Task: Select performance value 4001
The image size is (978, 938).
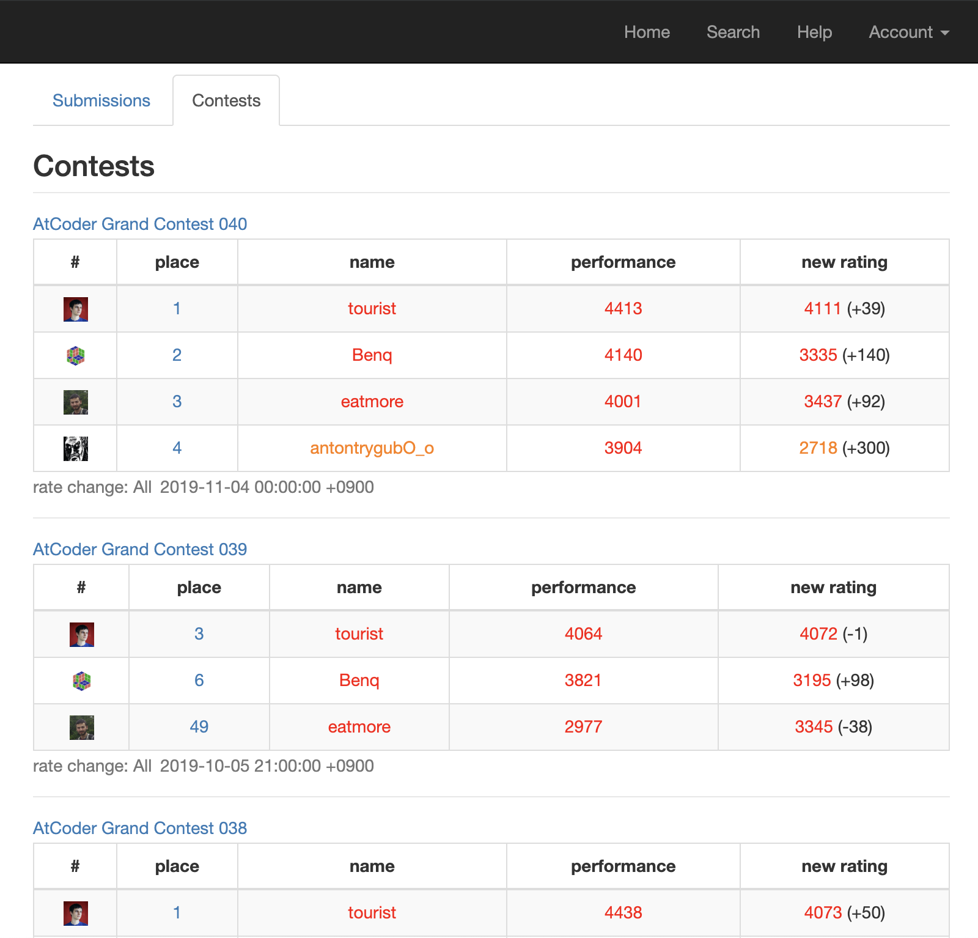Action: coord(623,401)
